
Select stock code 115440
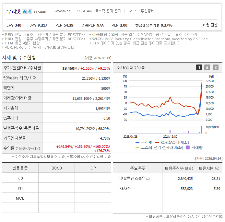pos(40,12)
